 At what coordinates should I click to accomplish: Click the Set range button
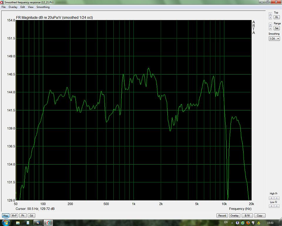click(277, 28)
